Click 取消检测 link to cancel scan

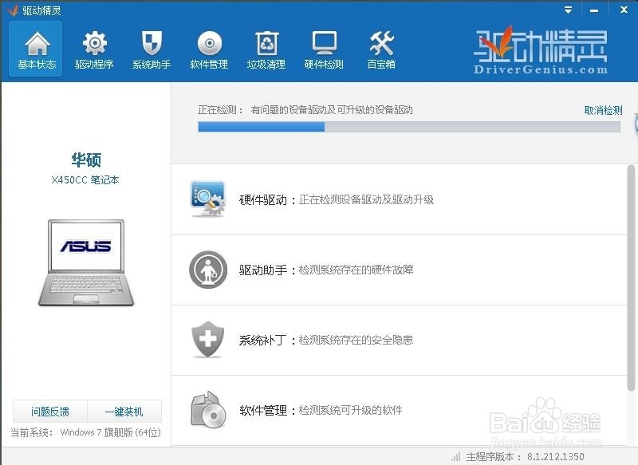[x=603, y=110]
